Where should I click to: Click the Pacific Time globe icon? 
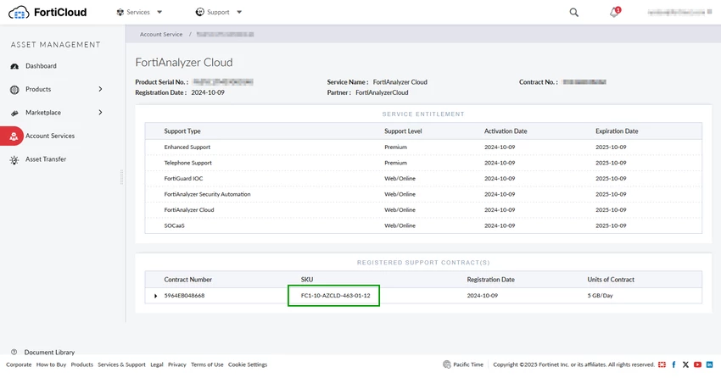(x=446, y=364)
